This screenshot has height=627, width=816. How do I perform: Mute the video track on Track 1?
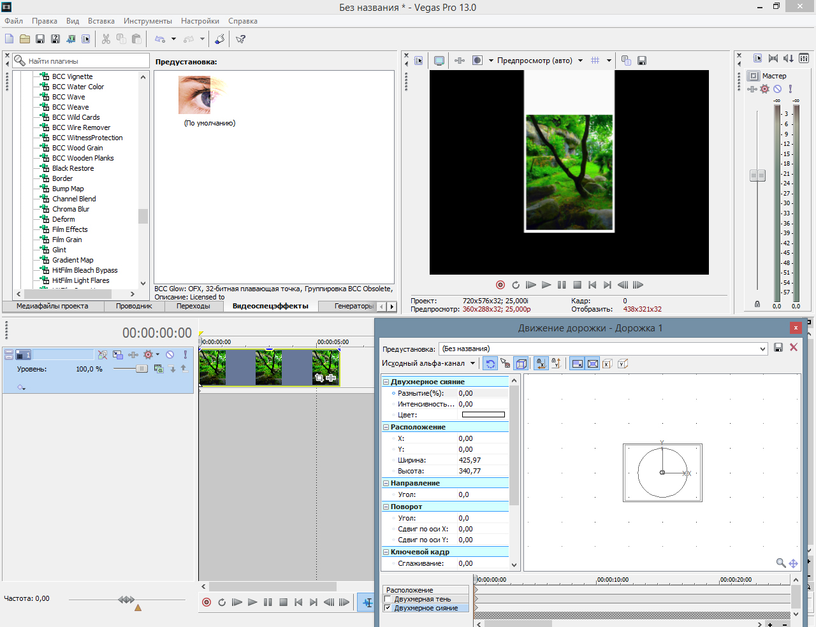coord(170,354)
